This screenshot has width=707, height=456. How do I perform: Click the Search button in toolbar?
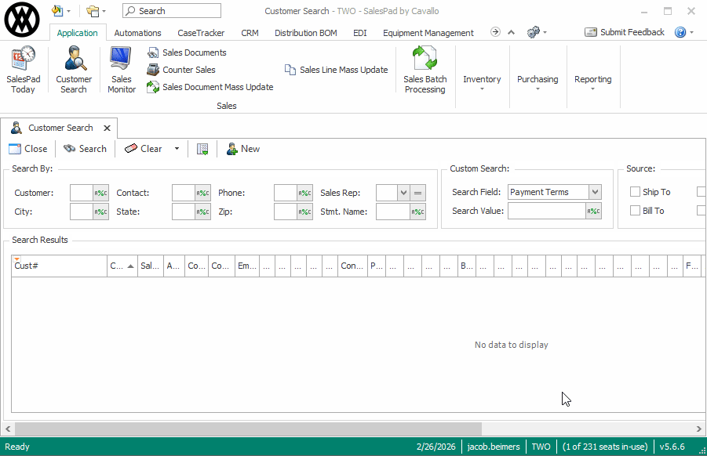pos(85,149)
